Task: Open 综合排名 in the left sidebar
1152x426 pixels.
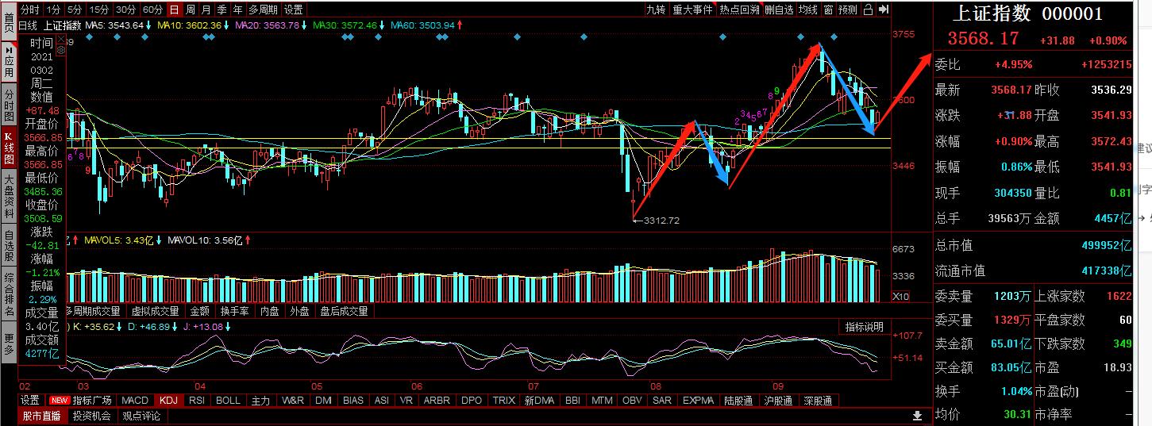Action: pyautogui.click(x=9, y=294)
